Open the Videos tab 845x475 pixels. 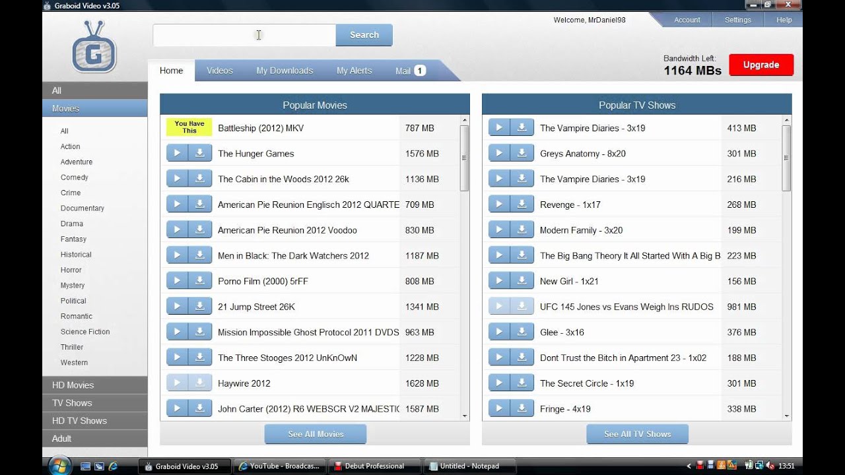220,71
